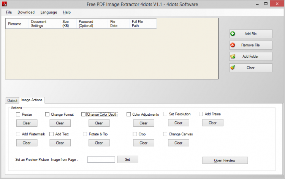Viewport: 285px width, 179px height.
Task: Click Clear under Rotate & Flip
Action: [99, 143]
